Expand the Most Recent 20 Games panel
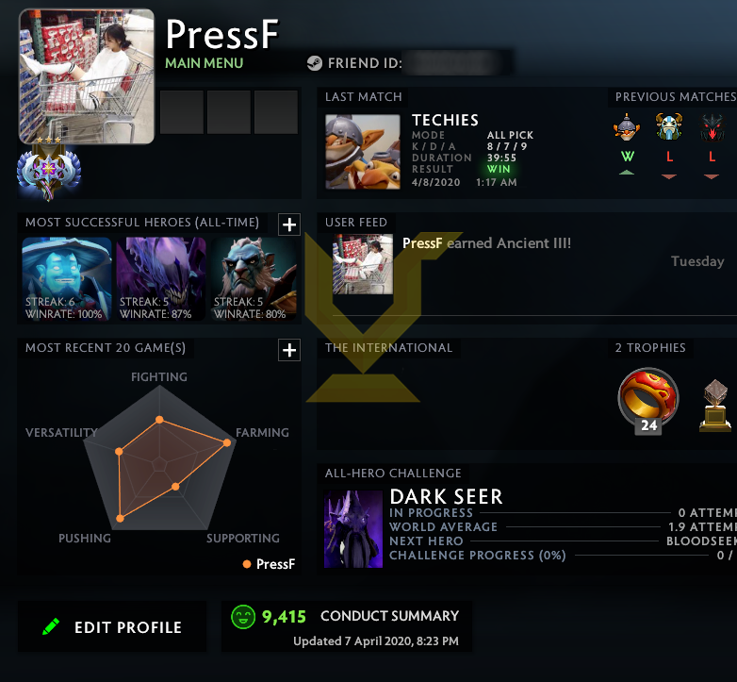 [x=289, y=350]
